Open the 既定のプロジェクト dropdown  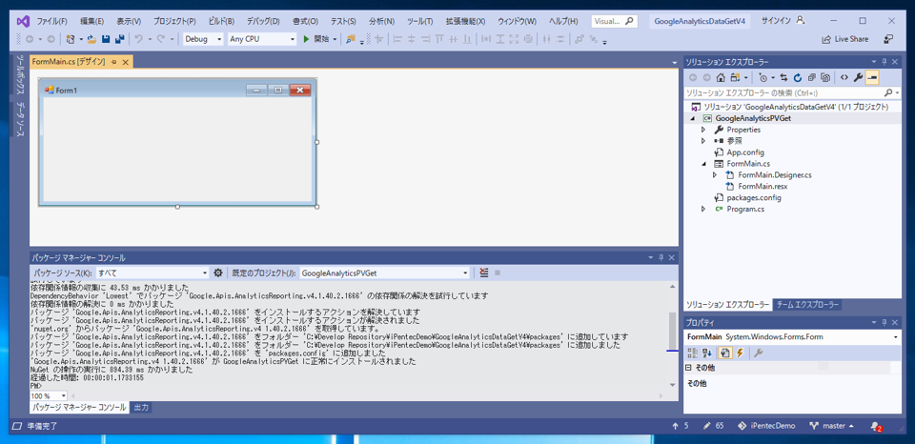click(x=384, y=272)
